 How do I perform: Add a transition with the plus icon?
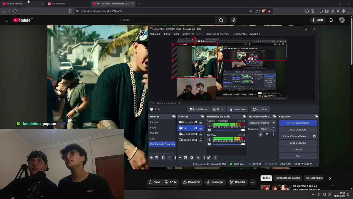coord(261,135)
